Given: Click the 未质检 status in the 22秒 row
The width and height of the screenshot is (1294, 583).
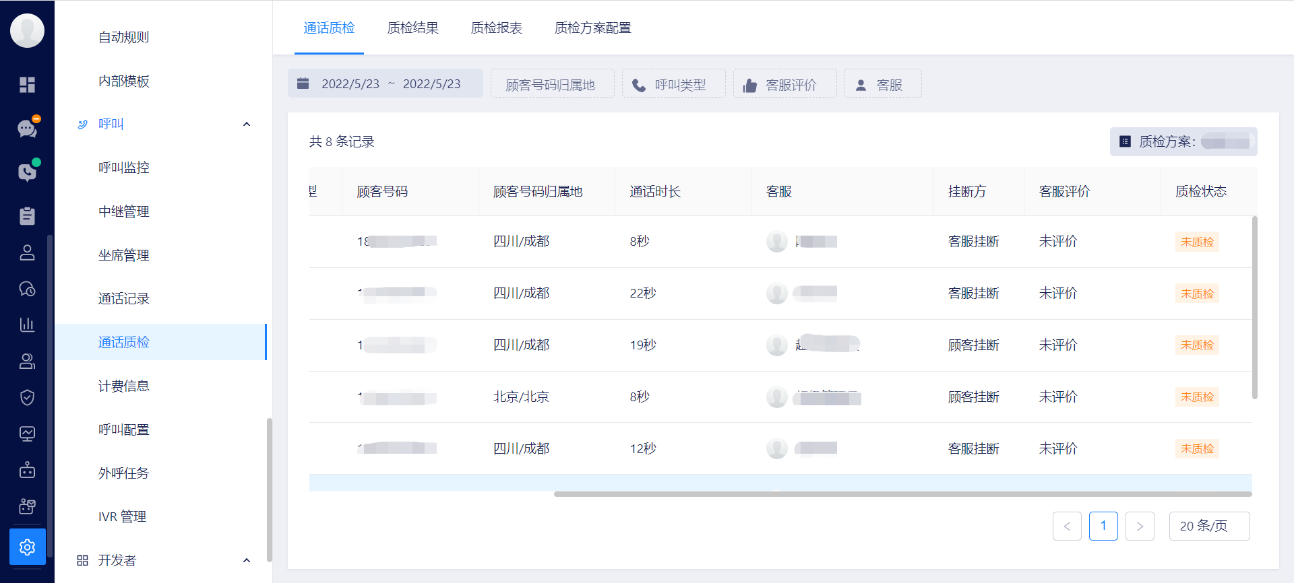Looking at the screenshot, I should point(1197,294).
